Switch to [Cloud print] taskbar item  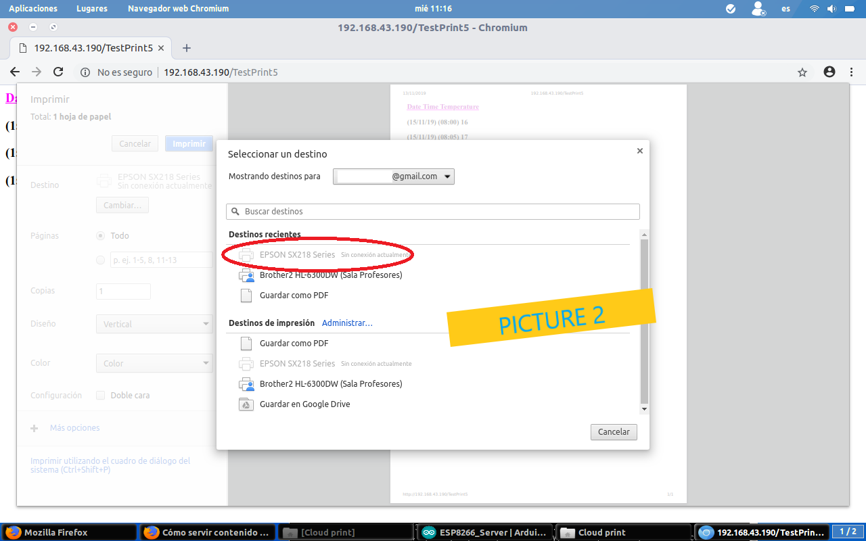click(x=346, y=532)
